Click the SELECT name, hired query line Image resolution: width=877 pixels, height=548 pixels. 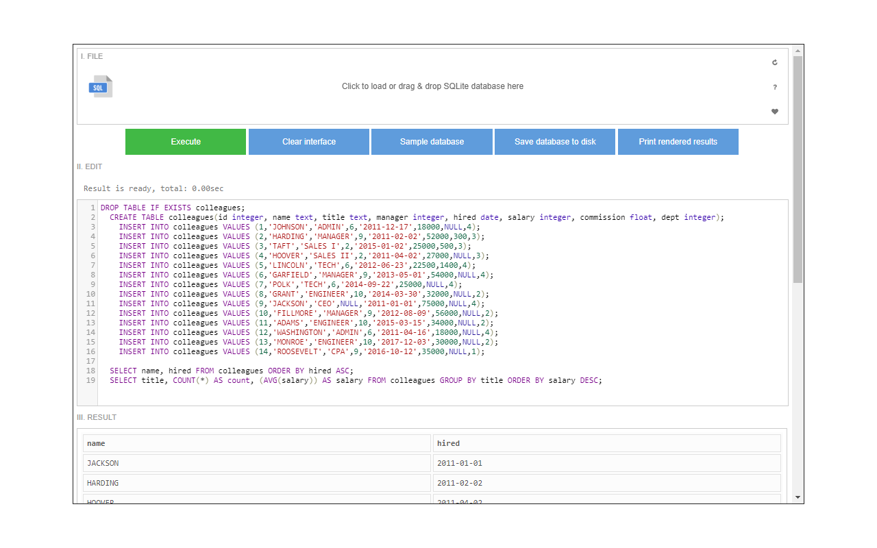pos(232,371)
